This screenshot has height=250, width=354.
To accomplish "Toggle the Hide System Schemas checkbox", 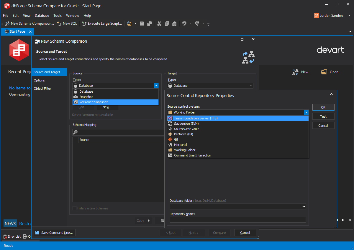I will coord(75,208).
